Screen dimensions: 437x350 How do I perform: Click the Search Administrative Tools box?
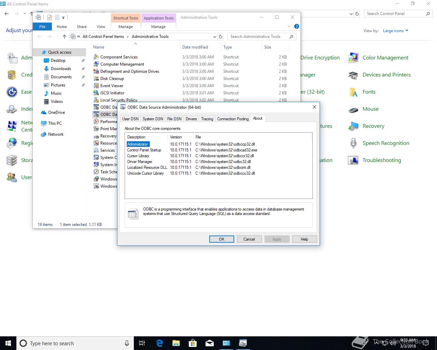(261, 37)
